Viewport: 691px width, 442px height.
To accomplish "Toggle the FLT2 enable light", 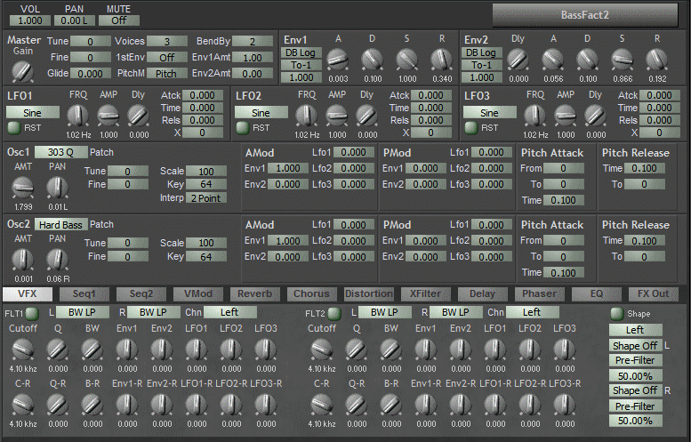I will [334, 313].
